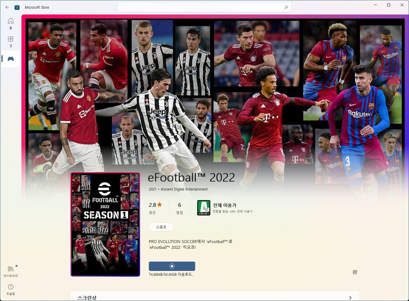409x301 pixels.
Task: Minimize the Microsoft Store window
Action: click(x=375, y=5)
